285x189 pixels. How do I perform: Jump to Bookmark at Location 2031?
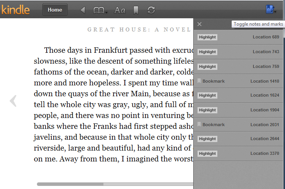click(238, 125)
